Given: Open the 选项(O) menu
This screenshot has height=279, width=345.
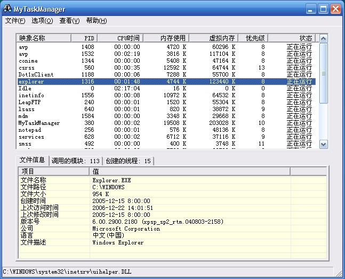Looking at the screenshot, I should [42, 21].
